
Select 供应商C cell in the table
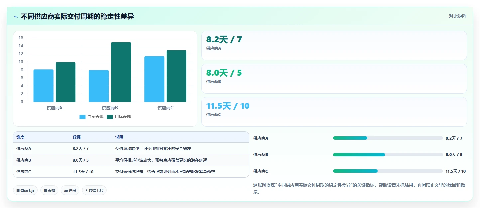(24, 172)
